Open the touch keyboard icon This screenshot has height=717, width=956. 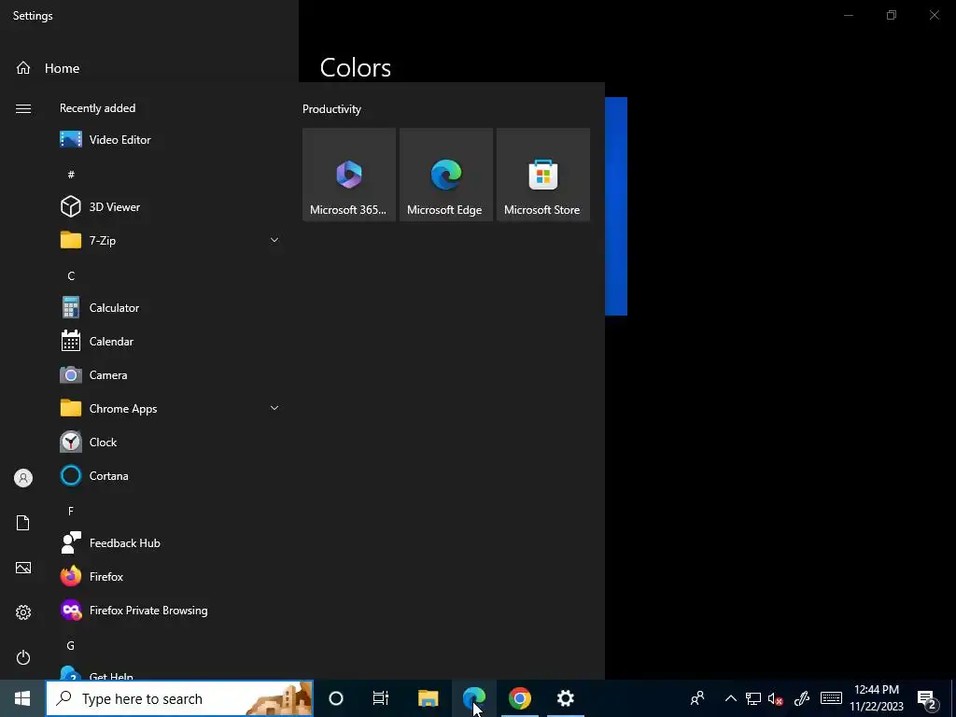point(831,698)
